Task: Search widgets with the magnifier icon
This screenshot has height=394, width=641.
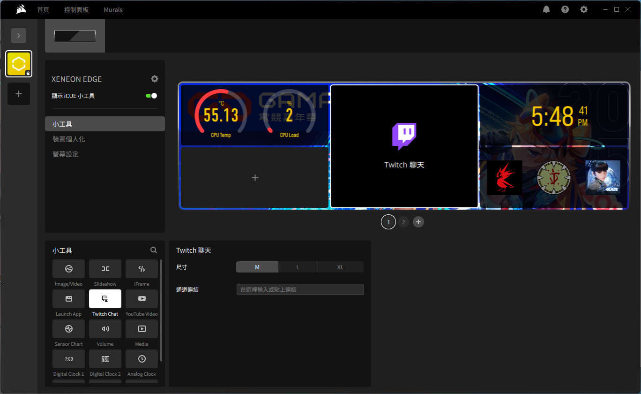Action: pos(154,250)
